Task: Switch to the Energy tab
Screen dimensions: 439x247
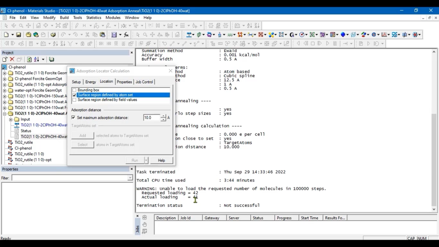Action: click(x=90, y=82)
